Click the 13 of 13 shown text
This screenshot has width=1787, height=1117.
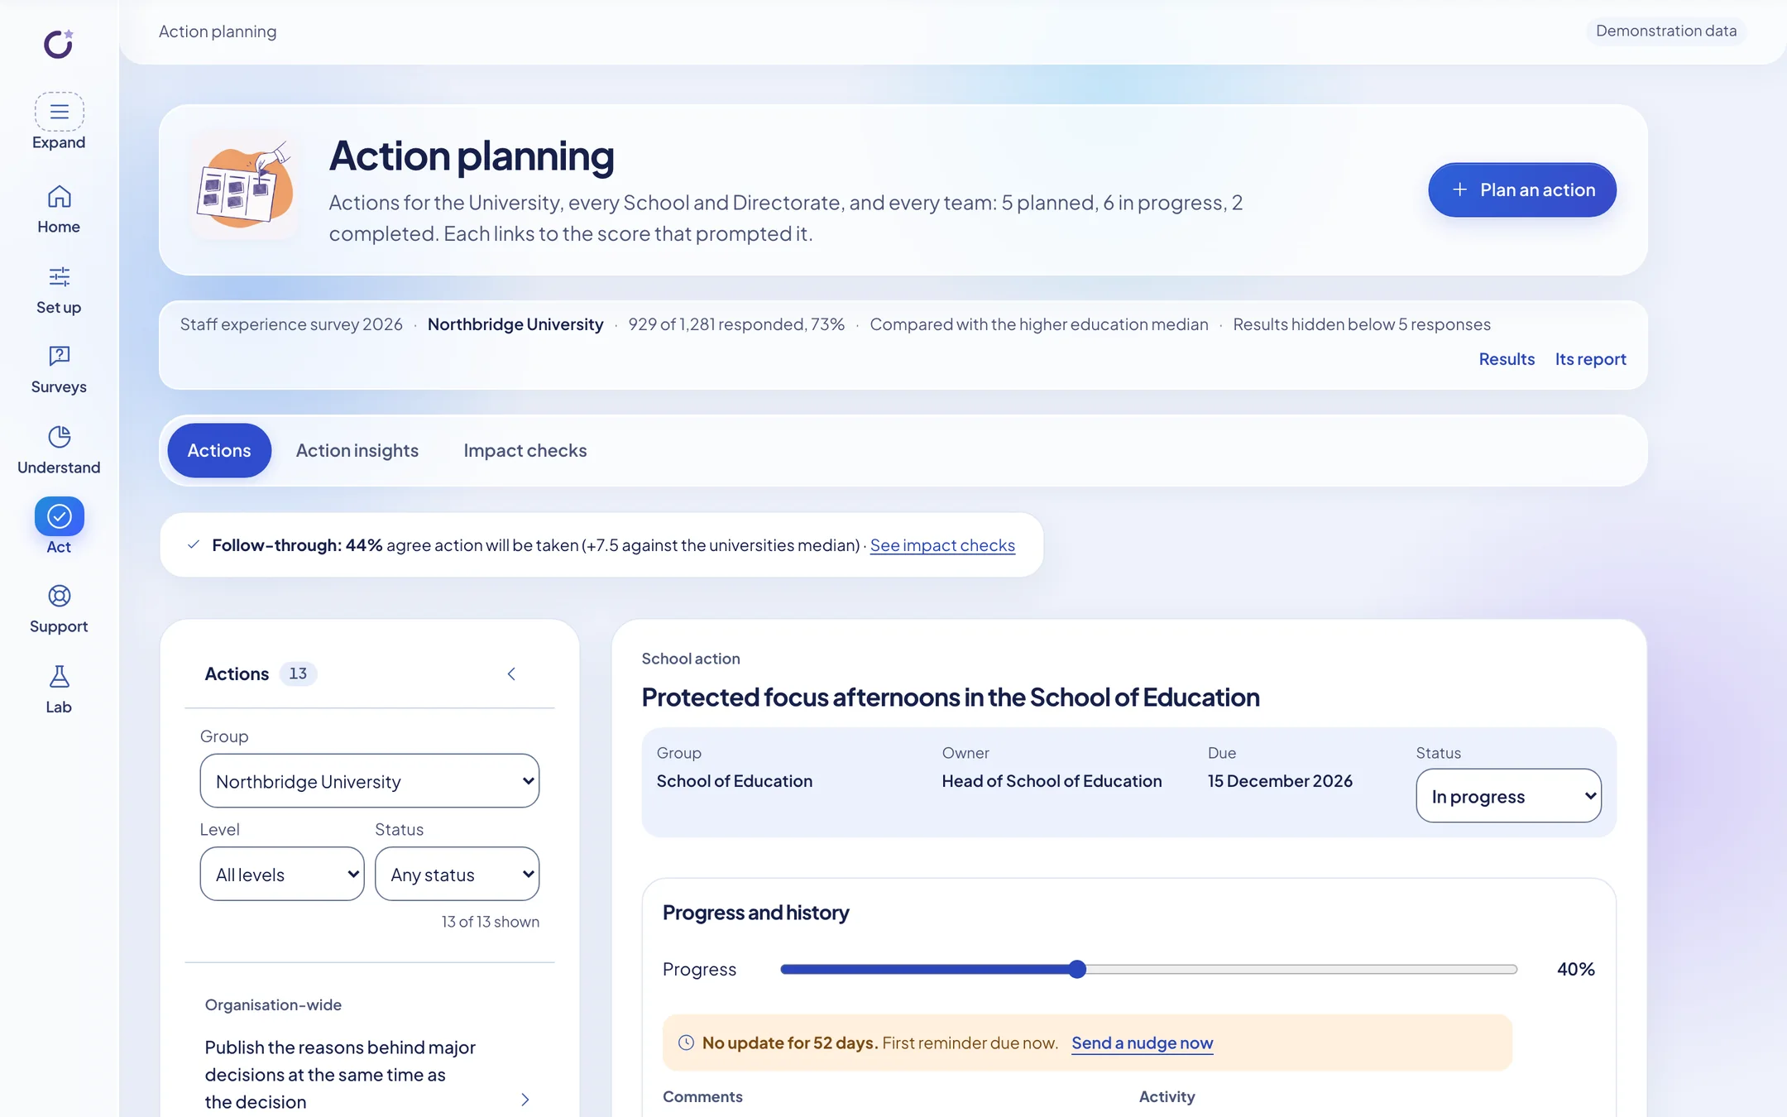[490, 922]
